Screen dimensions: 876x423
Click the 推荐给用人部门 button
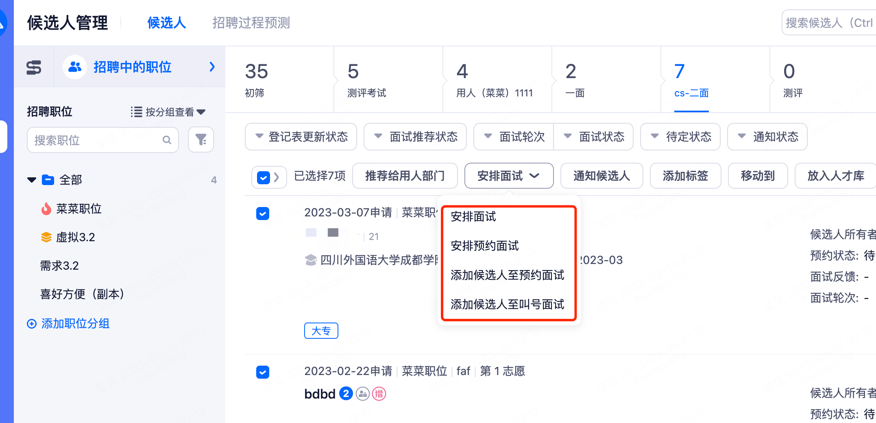(405, 176)
